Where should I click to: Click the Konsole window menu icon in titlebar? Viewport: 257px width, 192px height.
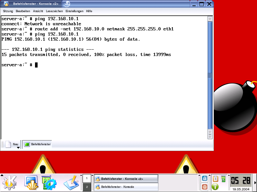pos(6,4)
